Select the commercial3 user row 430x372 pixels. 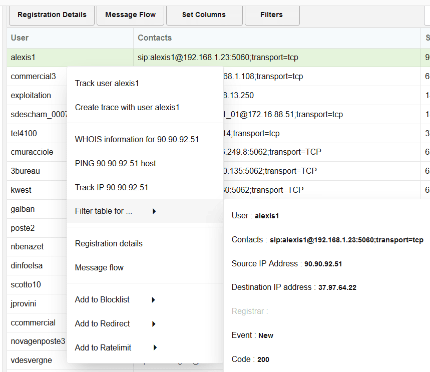(34, 77)
